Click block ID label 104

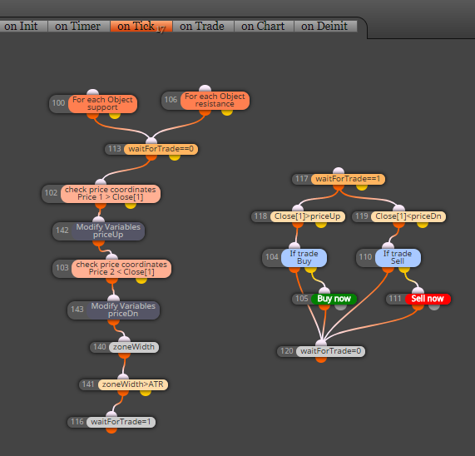pyautogui.click(x=272, y=257)
